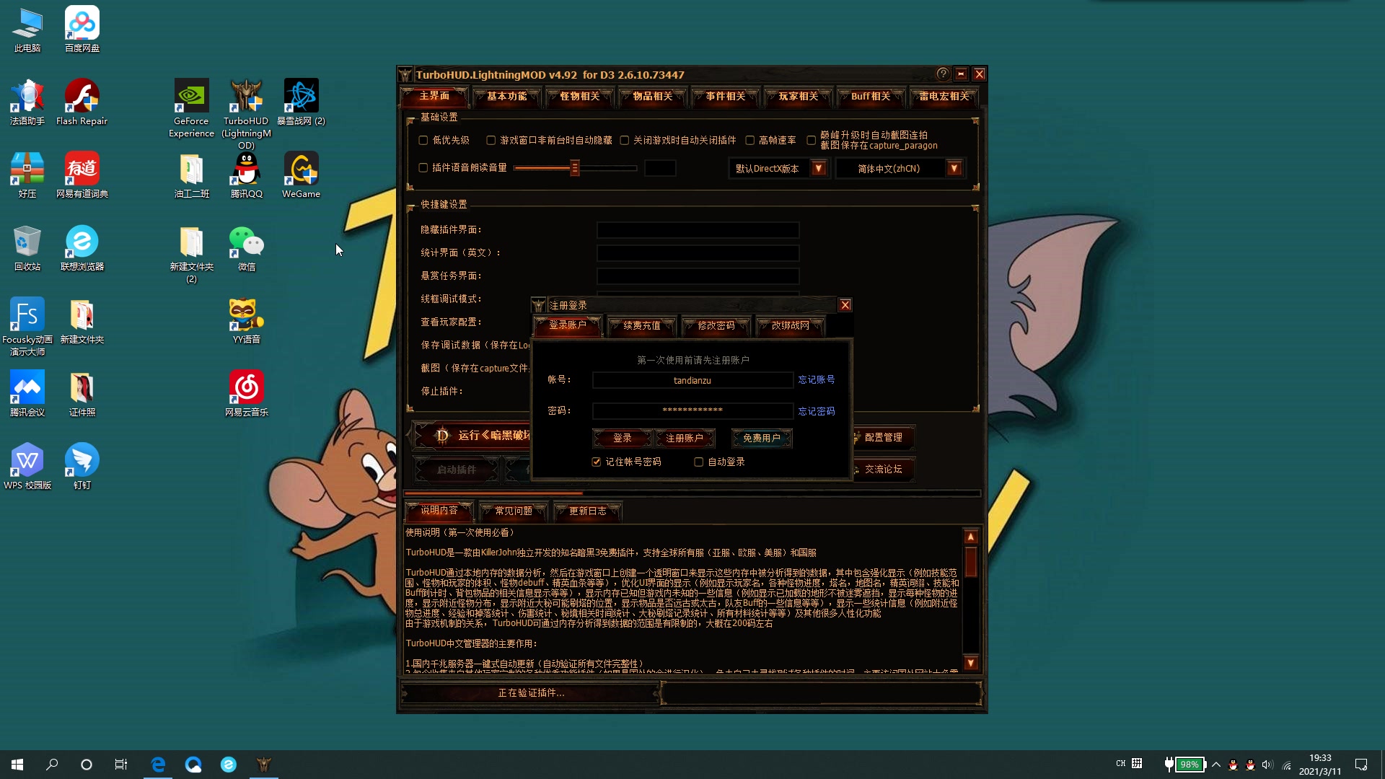Click 忘记账号 link

pos(817,380)
